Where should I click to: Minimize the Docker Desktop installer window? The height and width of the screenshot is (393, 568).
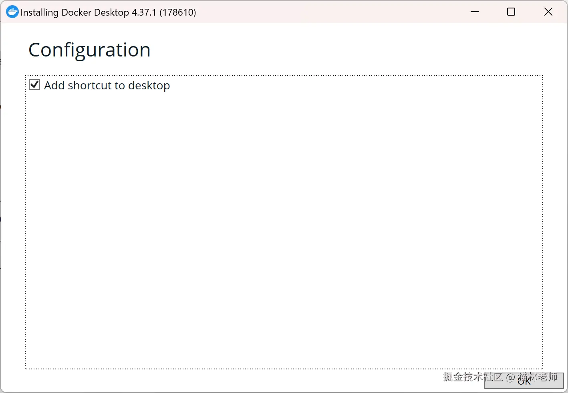pos(475,12)
